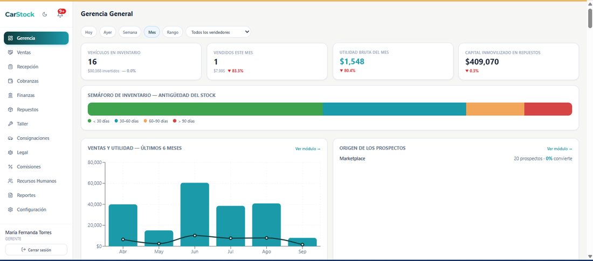This screenshot has width=593, height=261.
Task: Open Reportes menu item
Action: 36,195
